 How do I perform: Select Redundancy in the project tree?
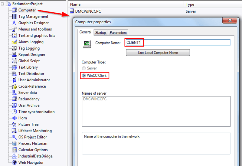click(x=29, y=99)
